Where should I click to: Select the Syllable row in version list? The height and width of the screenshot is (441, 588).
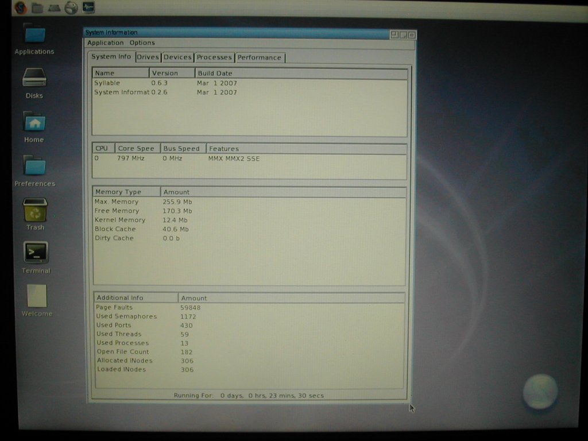pyautogui.click(x=107, y=83)
